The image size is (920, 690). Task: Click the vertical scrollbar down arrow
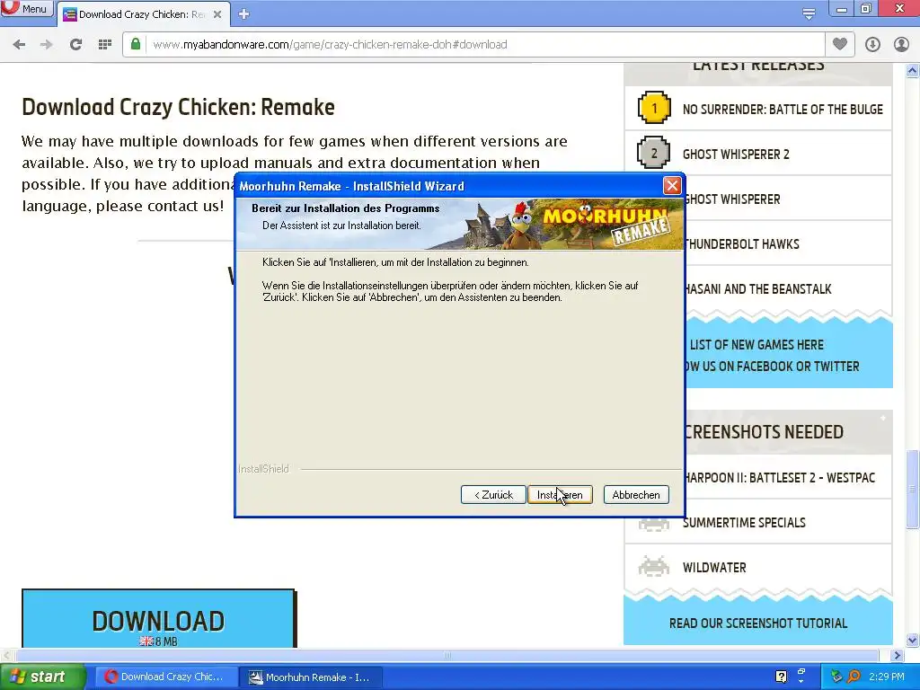point(912,640)
